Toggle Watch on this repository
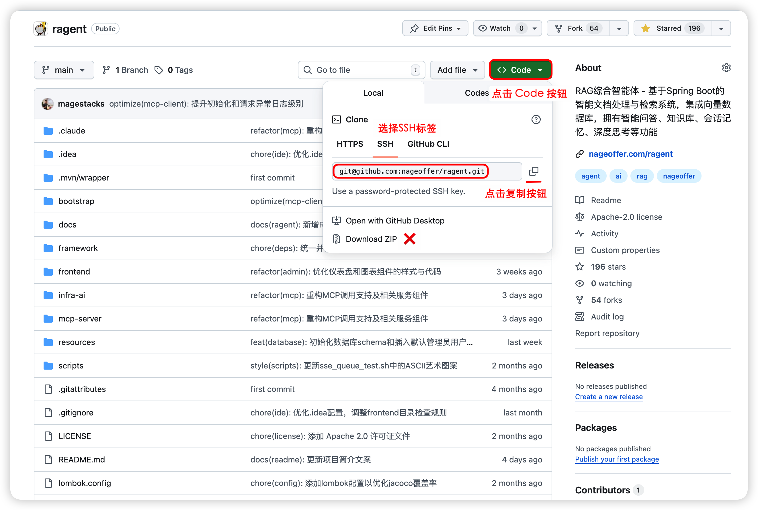This screenshot has width=758, height=510. tap(500, 28)
